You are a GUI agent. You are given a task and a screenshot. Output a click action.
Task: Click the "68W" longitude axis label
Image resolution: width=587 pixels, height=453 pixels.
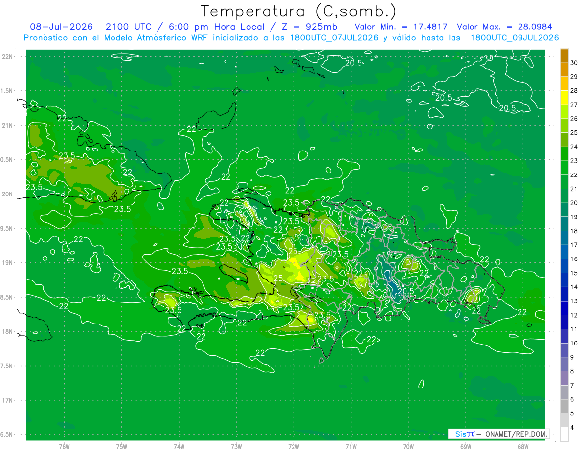pyautogui.click(x=523, y=447)
